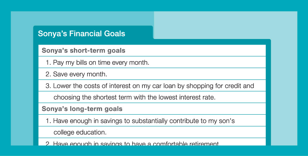The image size is (308, 156).
Task: Click the number 1 beside "Pay my bills"
Action: coord(48,62)
